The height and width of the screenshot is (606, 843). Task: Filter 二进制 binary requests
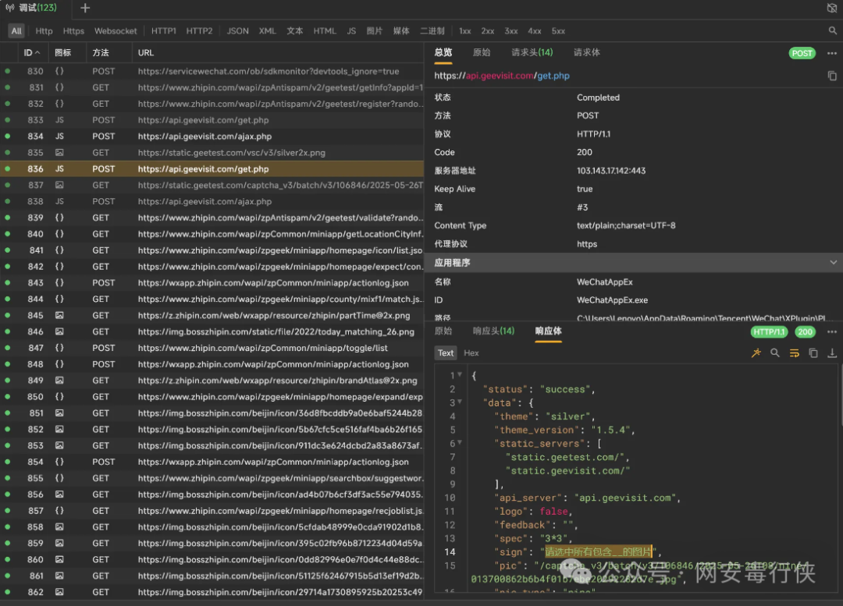pyautogui.click(x=432, y=30)
